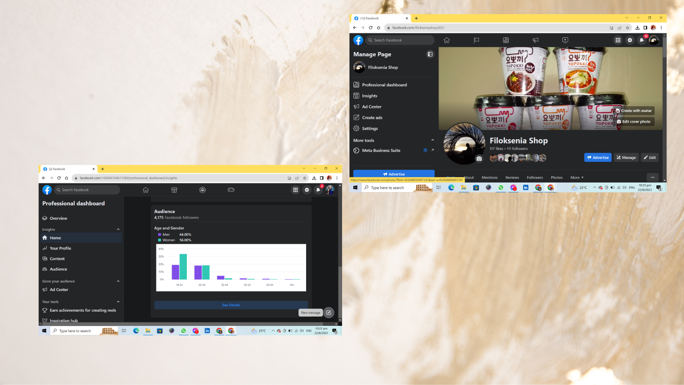Click Search Facebook field in dashboard window

(88, 190)
